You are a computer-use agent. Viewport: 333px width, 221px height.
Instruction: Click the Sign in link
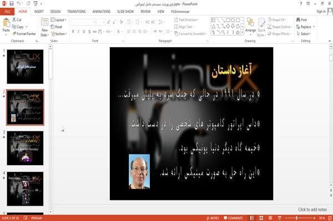pyautogui.click(x=321, y=12)
